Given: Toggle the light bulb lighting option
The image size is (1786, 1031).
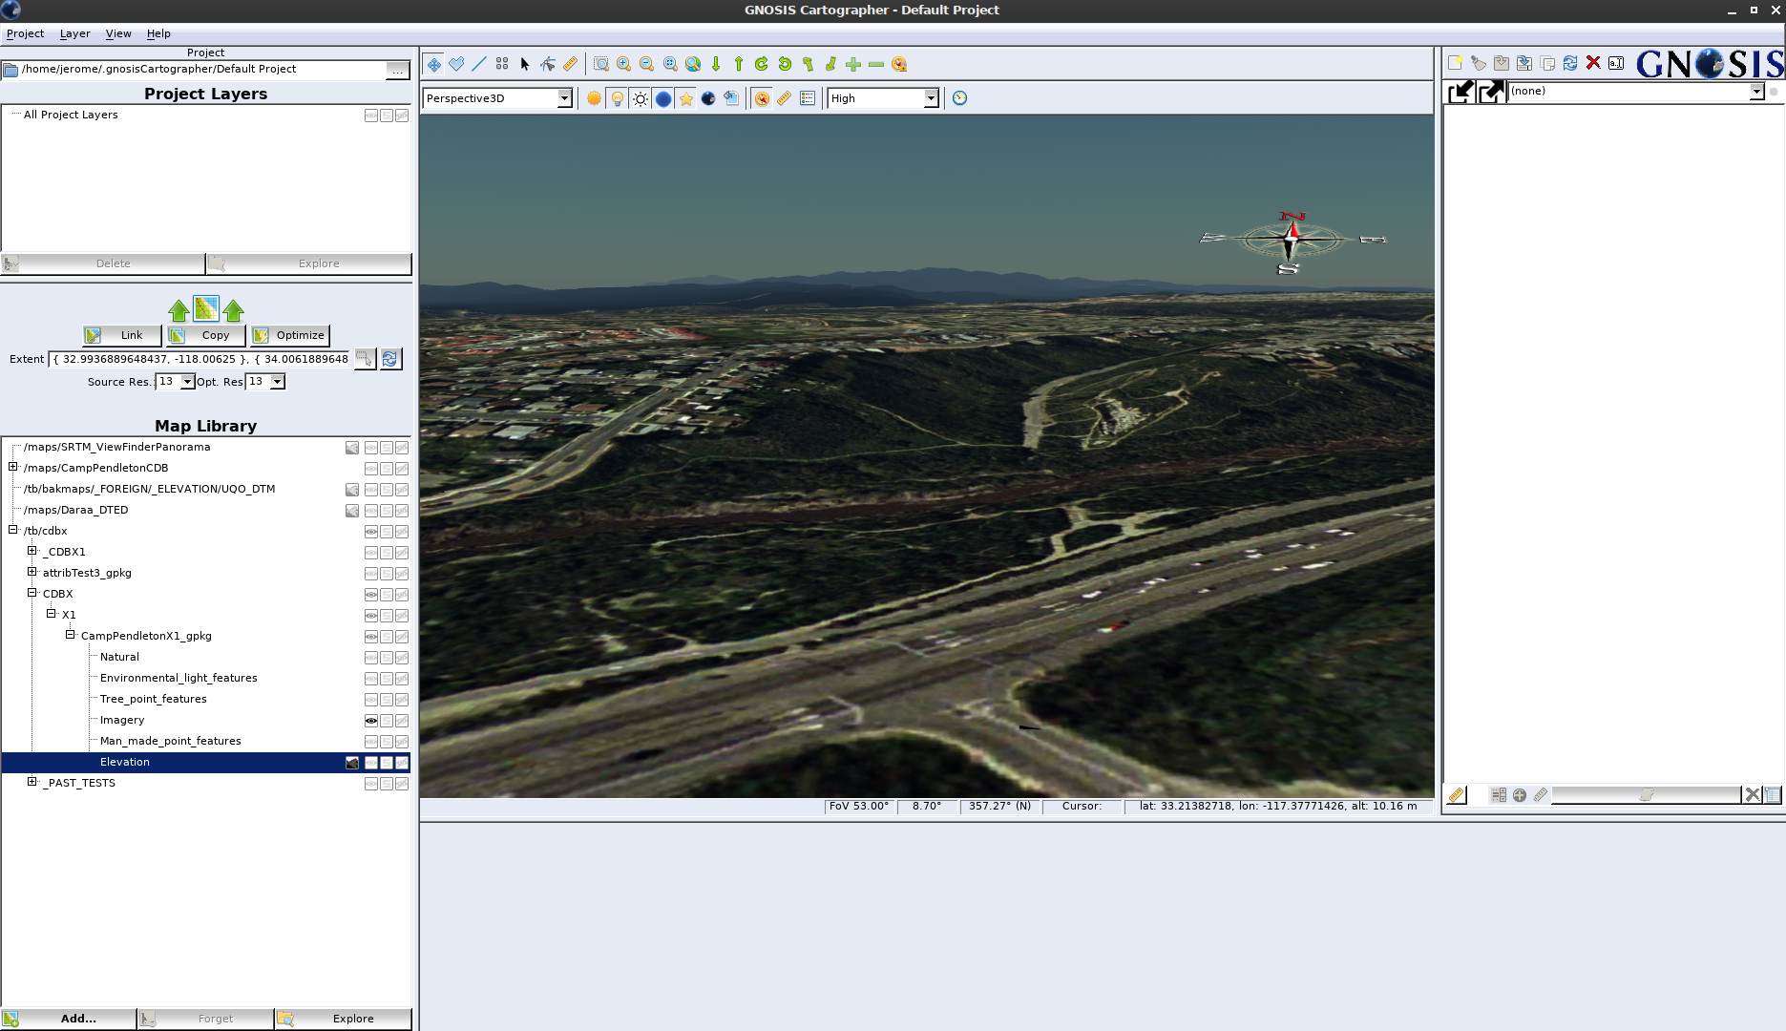Looking at the screenshot, I should (618, 98).
